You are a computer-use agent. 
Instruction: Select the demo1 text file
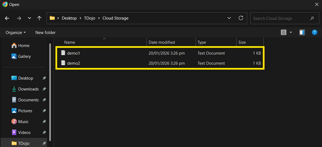tap(73, 53)
